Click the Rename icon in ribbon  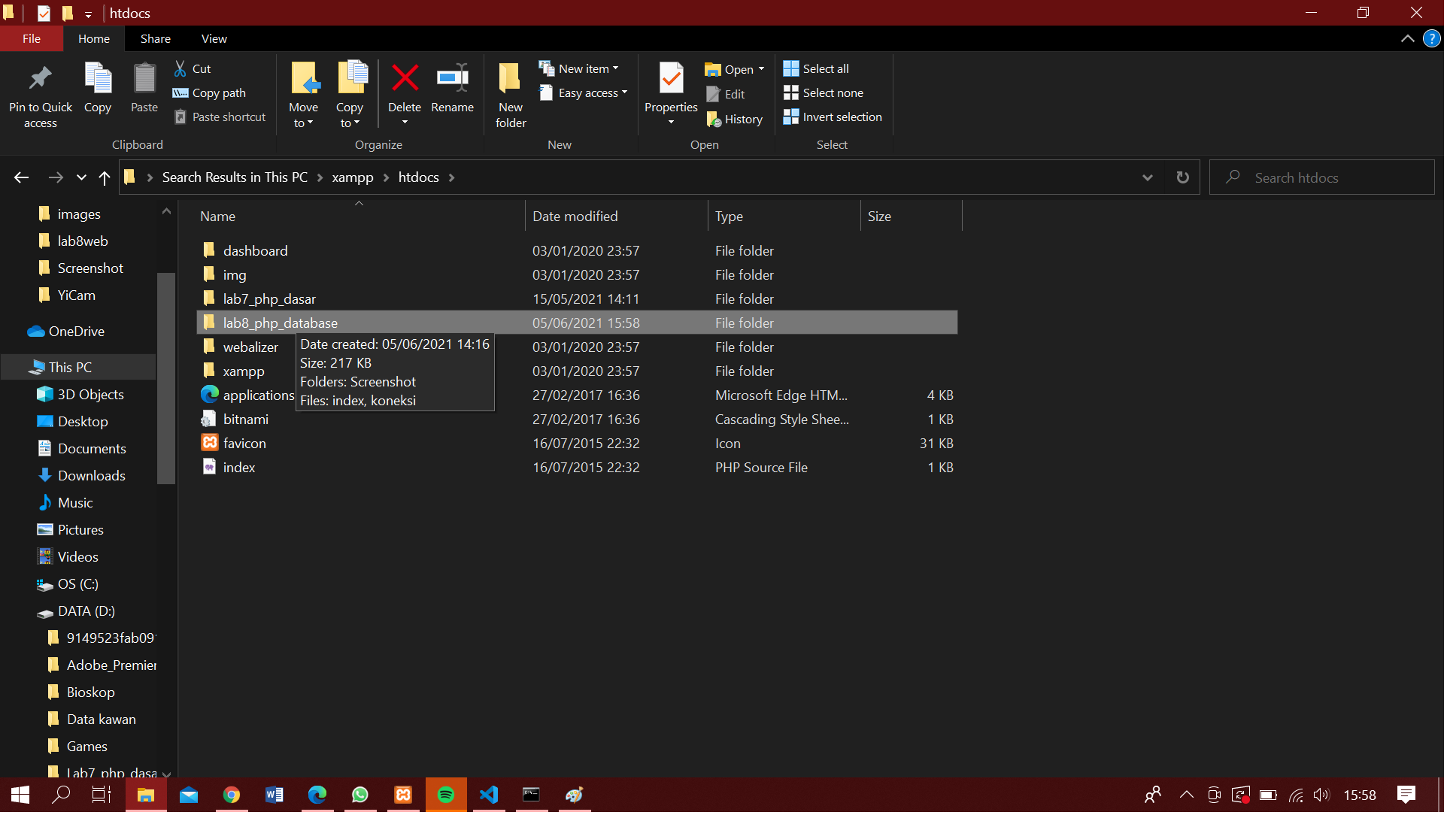click(x=452, y=78)
